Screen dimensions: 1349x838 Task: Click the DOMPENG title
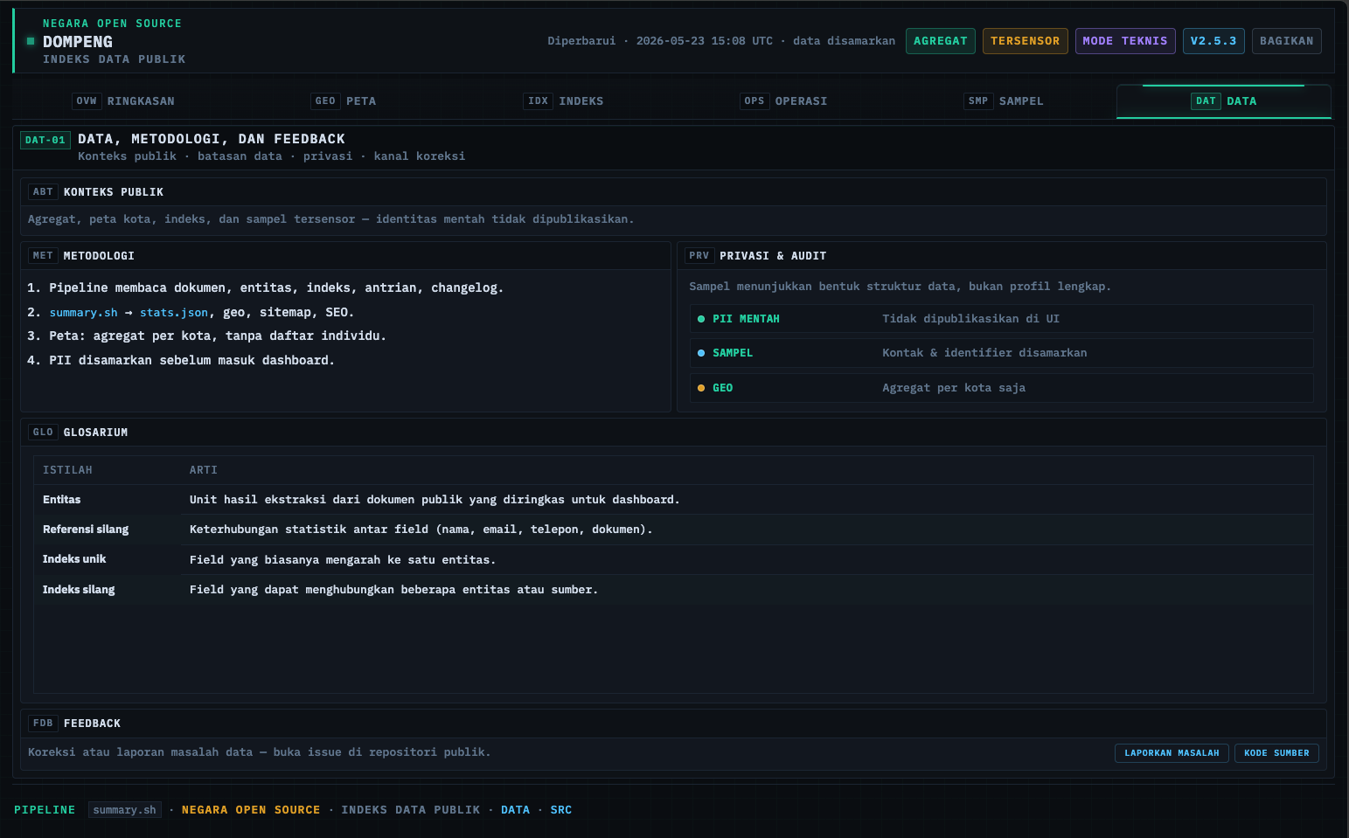click(x=78, y=42)
